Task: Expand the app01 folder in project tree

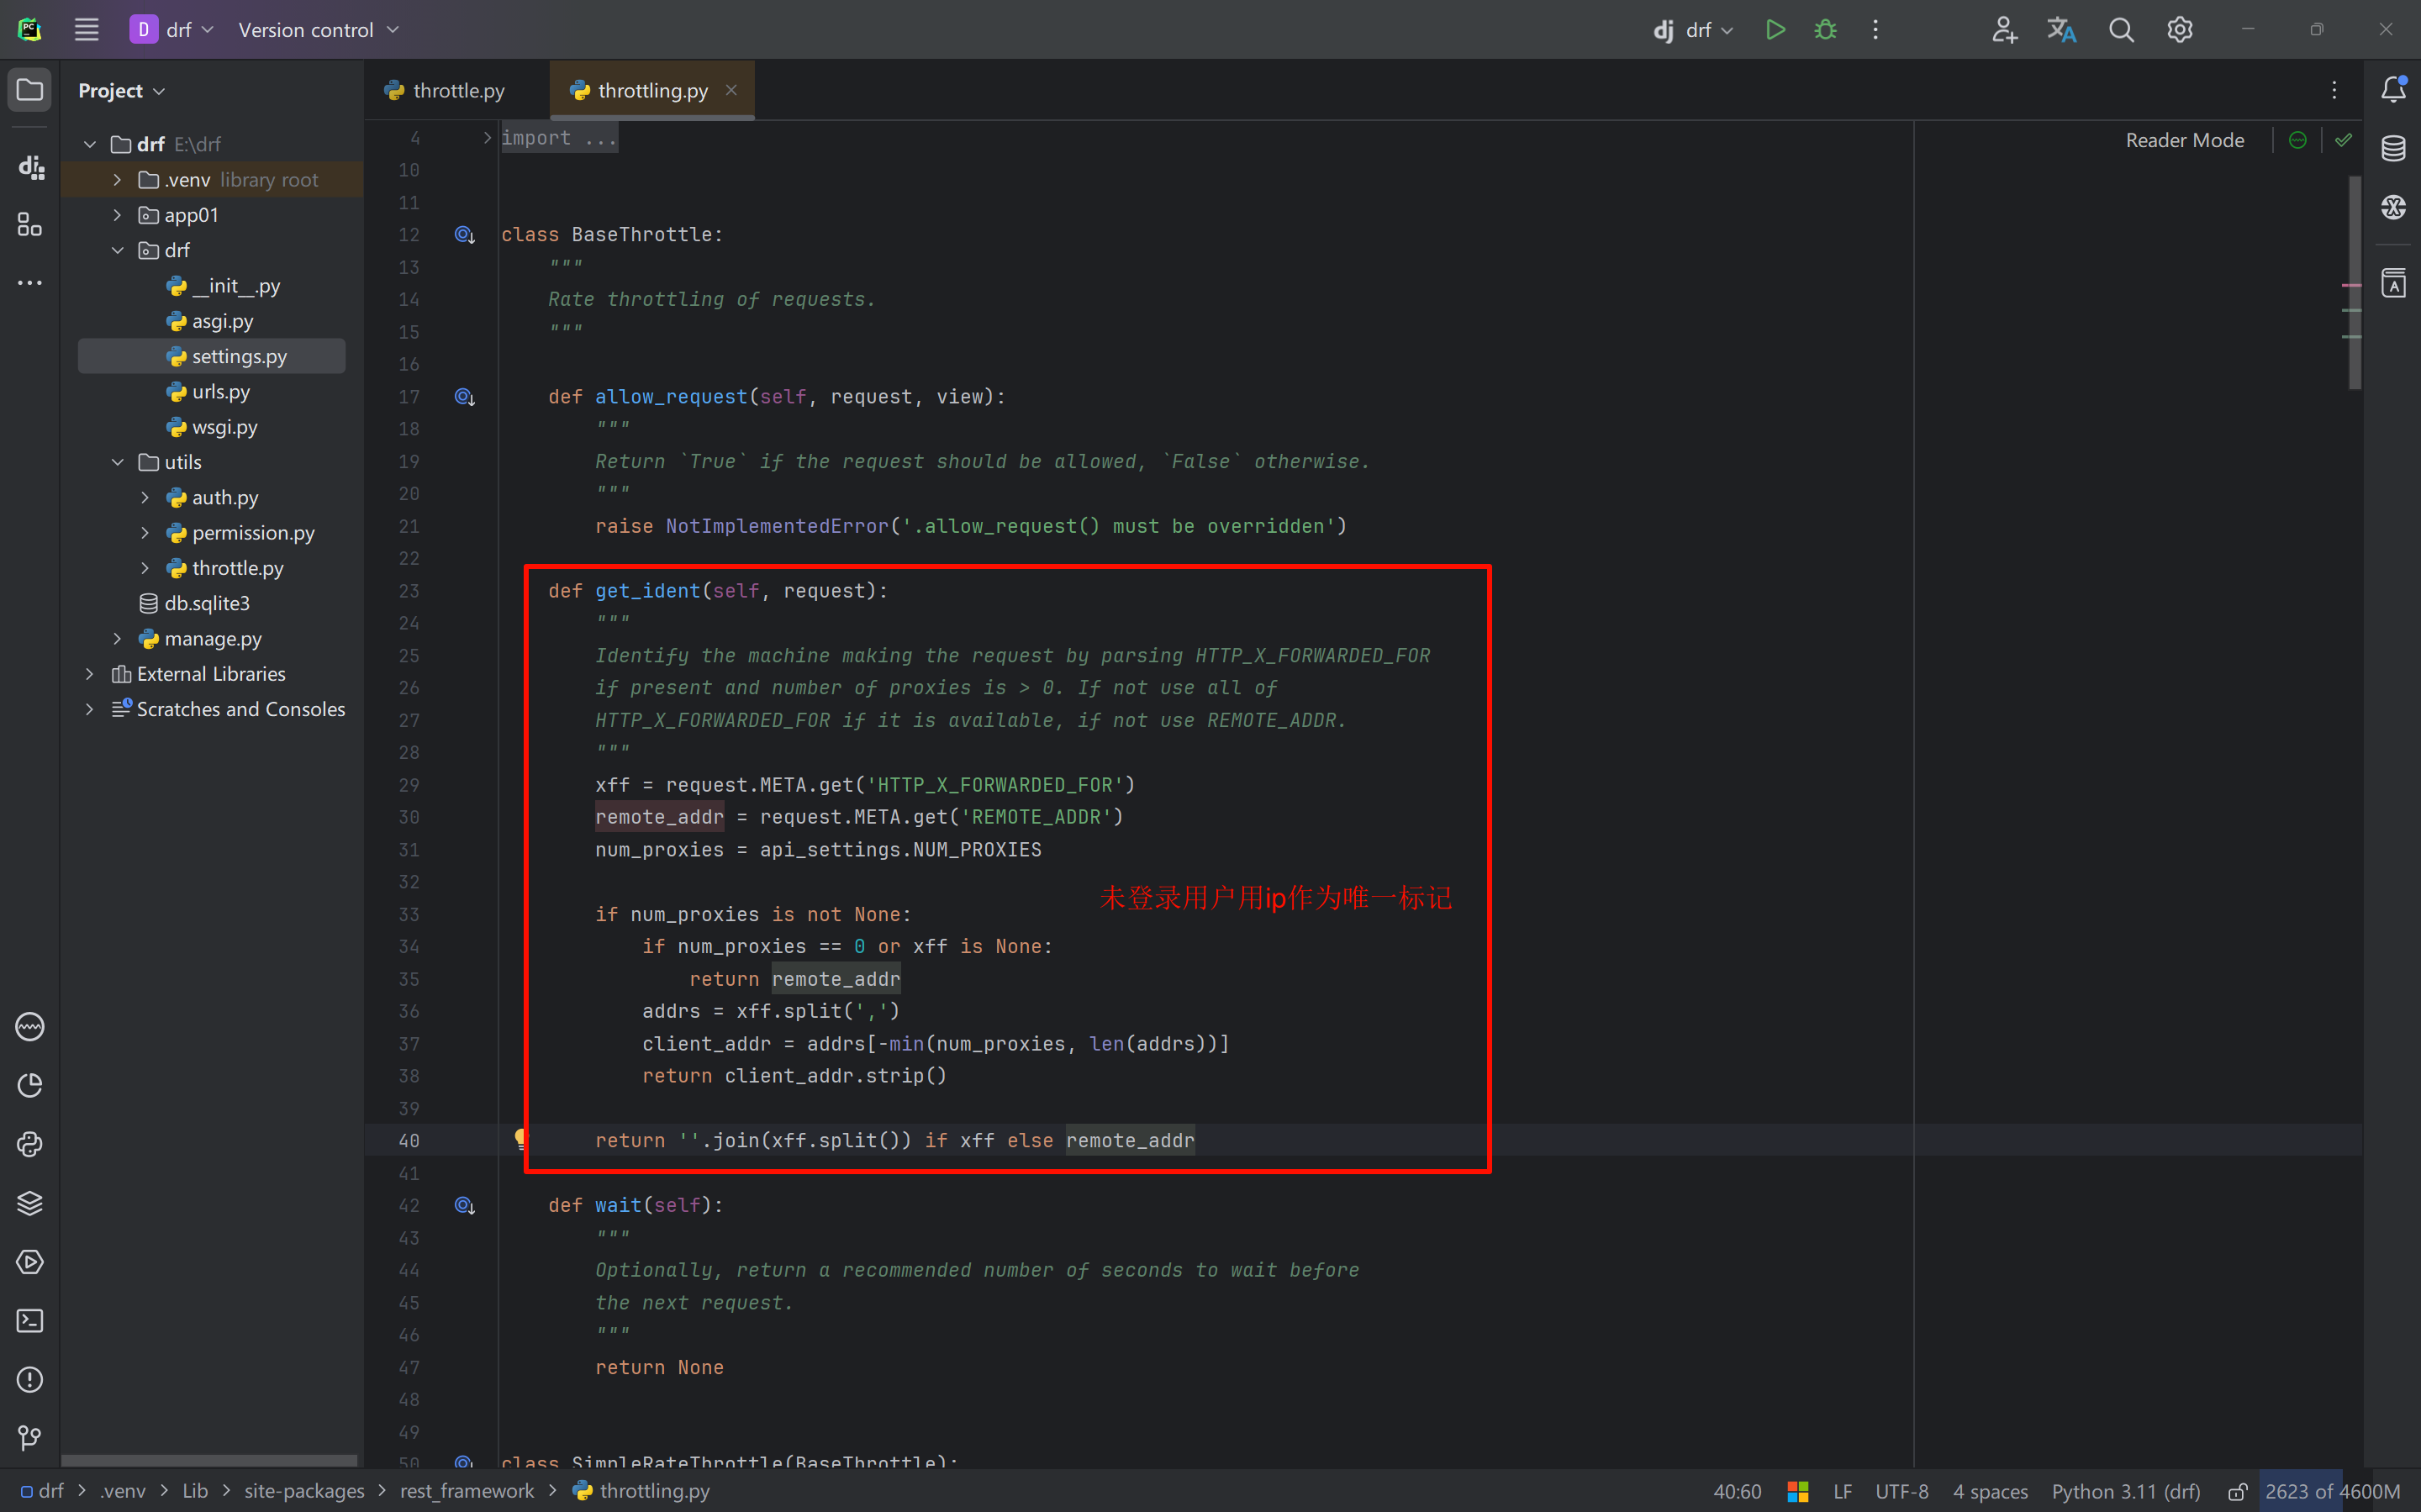Action: [118, 215]
